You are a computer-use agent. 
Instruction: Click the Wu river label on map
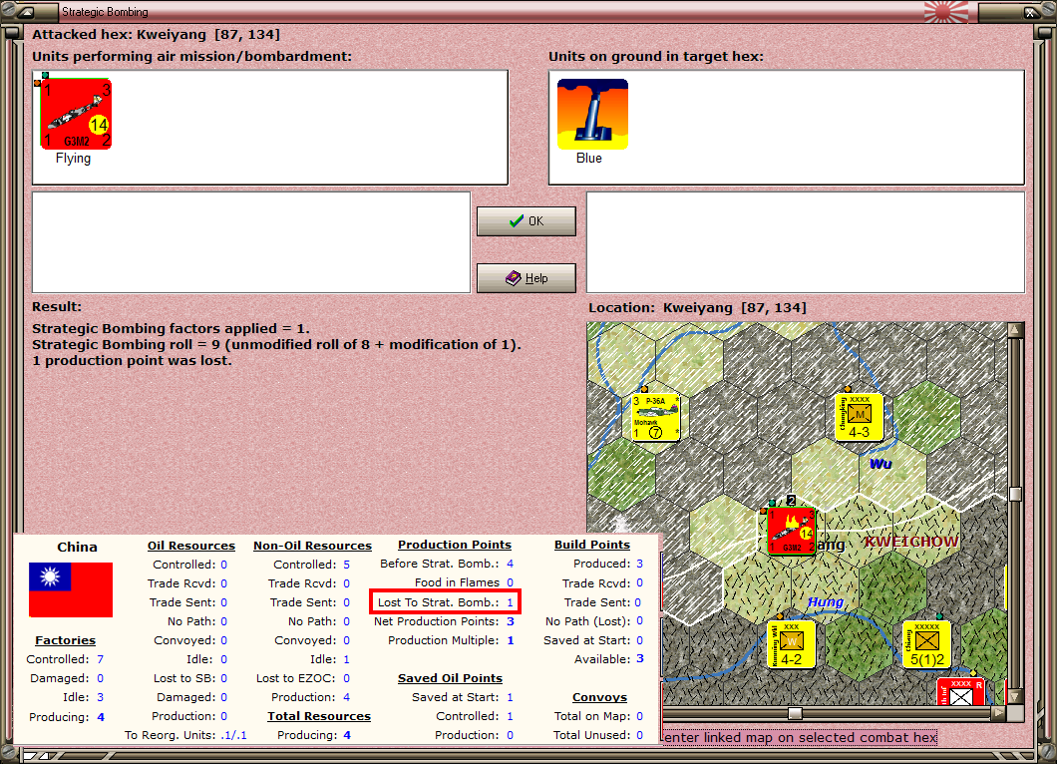pos(881,464)
